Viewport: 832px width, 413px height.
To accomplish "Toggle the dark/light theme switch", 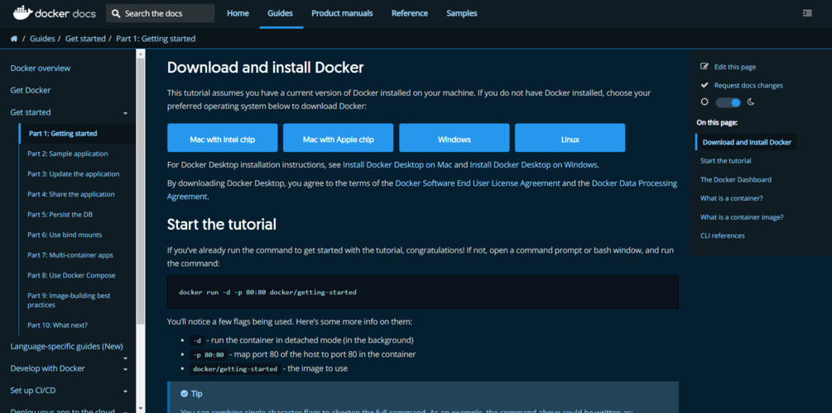I will click(x=728, y=102).
